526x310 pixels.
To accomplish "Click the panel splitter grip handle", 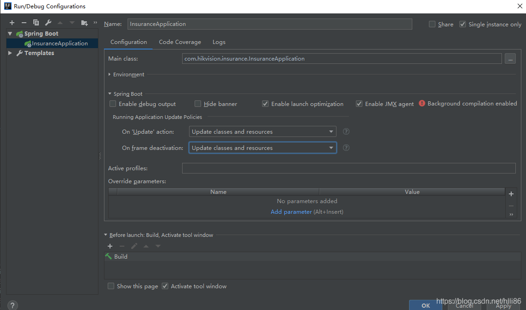I will point(100,156).
